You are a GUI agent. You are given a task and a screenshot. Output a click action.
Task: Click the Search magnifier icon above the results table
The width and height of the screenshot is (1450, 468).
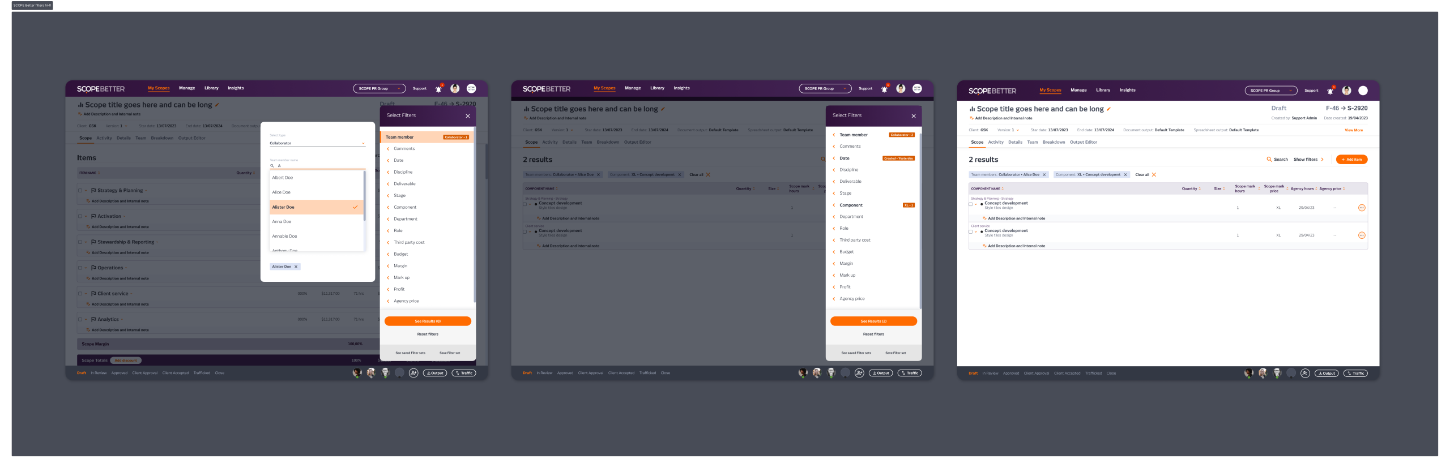pos(1269,160)
